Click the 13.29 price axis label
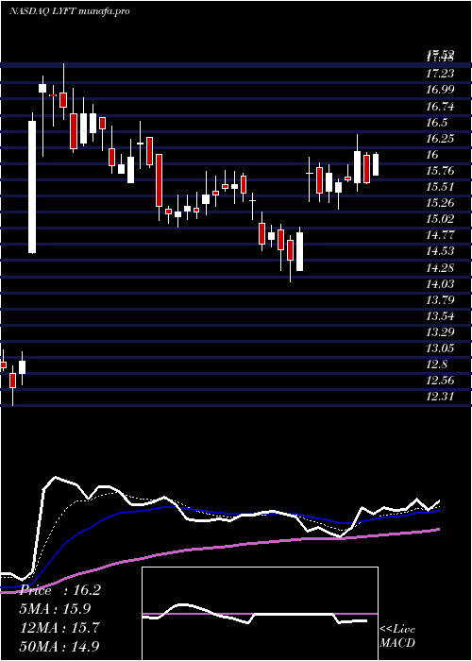Screen dimensions: 472x661 tap(440, 331)
